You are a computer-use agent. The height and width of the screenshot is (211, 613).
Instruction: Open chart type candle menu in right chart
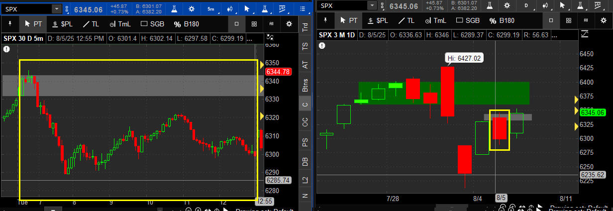pyautogui.click(x=544, y=5)
